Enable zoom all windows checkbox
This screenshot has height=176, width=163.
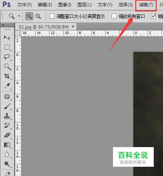point(114,16)
